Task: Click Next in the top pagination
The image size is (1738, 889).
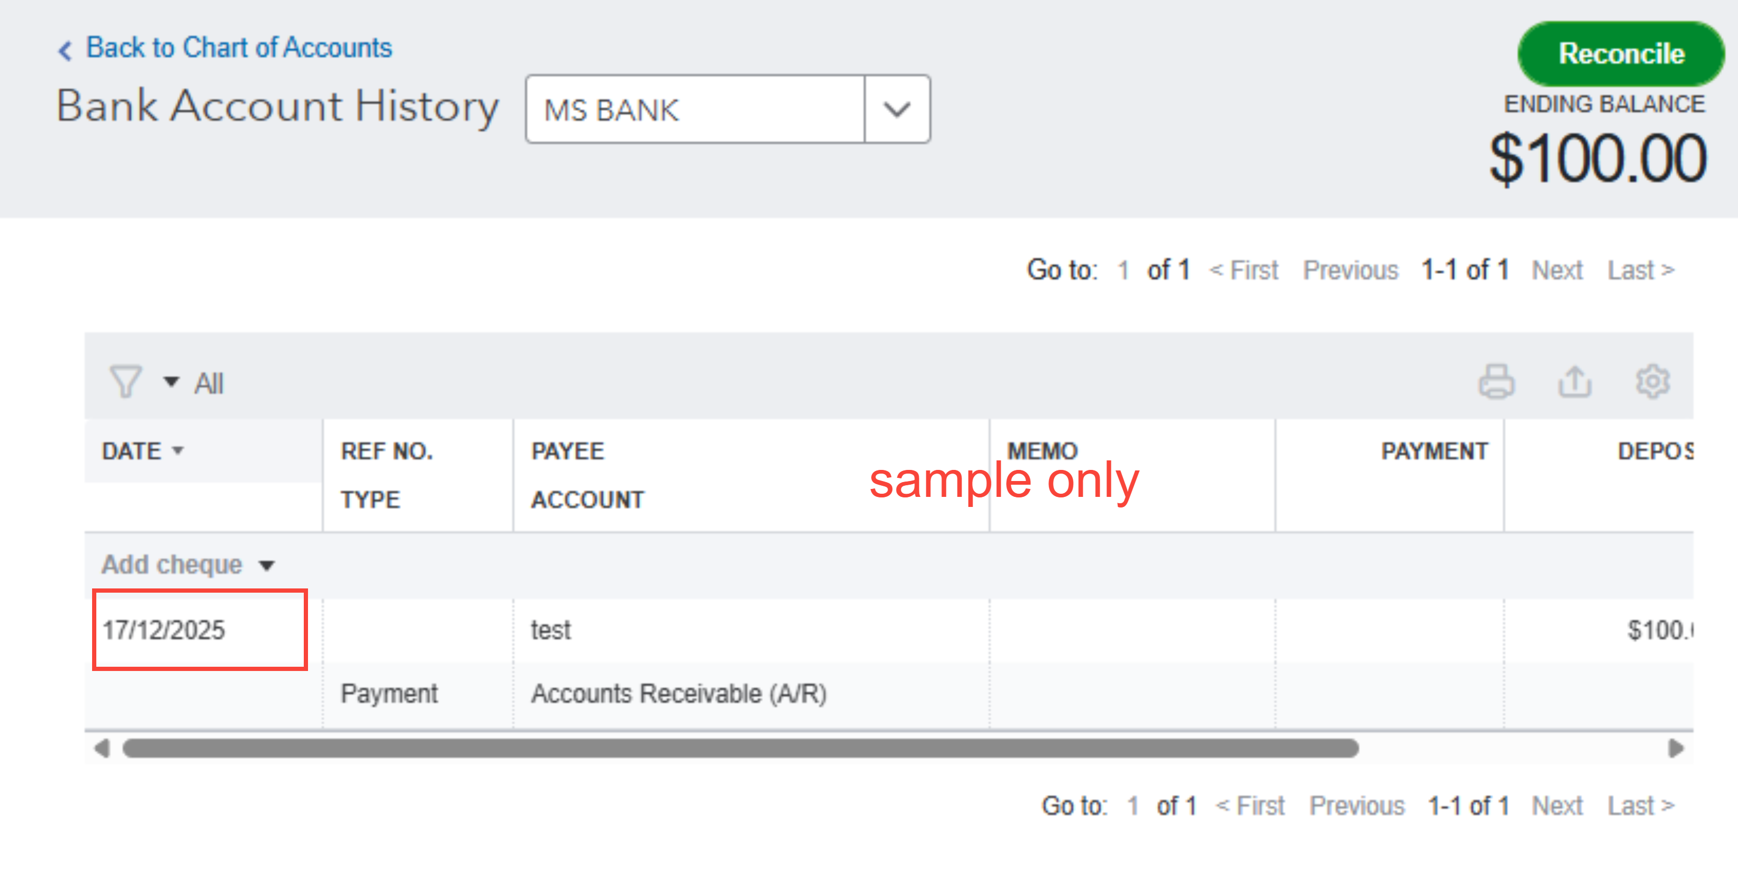Action: pyautogui.click(x=1556, y=270)
